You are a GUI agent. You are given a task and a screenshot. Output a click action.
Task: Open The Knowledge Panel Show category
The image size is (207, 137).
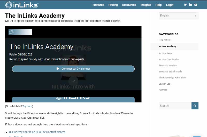pos(172,78)
